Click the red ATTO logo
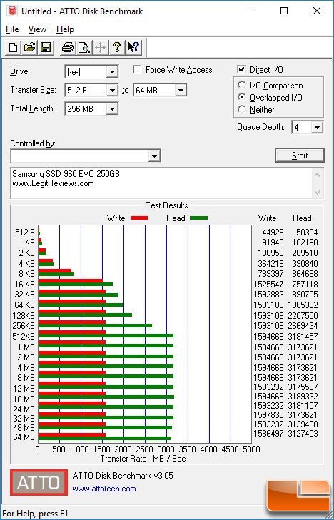 pos(39,482)
